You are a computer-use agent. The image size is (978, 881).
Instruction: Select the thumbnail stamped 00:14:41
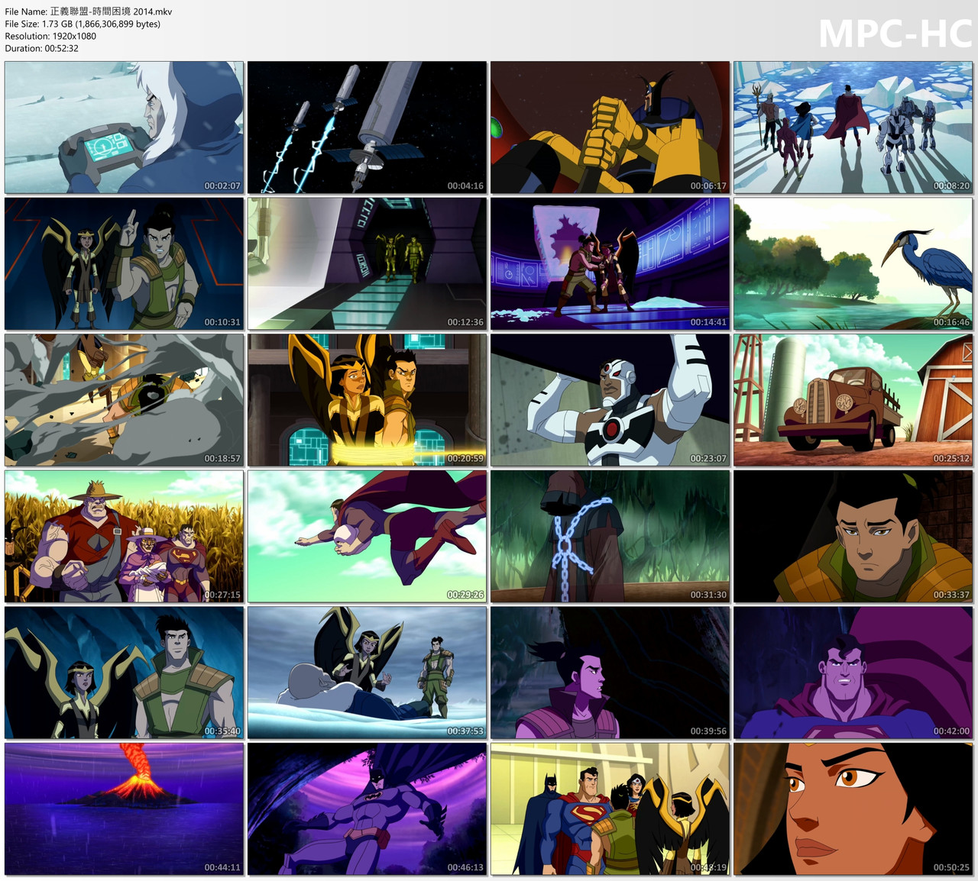point(610,264)
